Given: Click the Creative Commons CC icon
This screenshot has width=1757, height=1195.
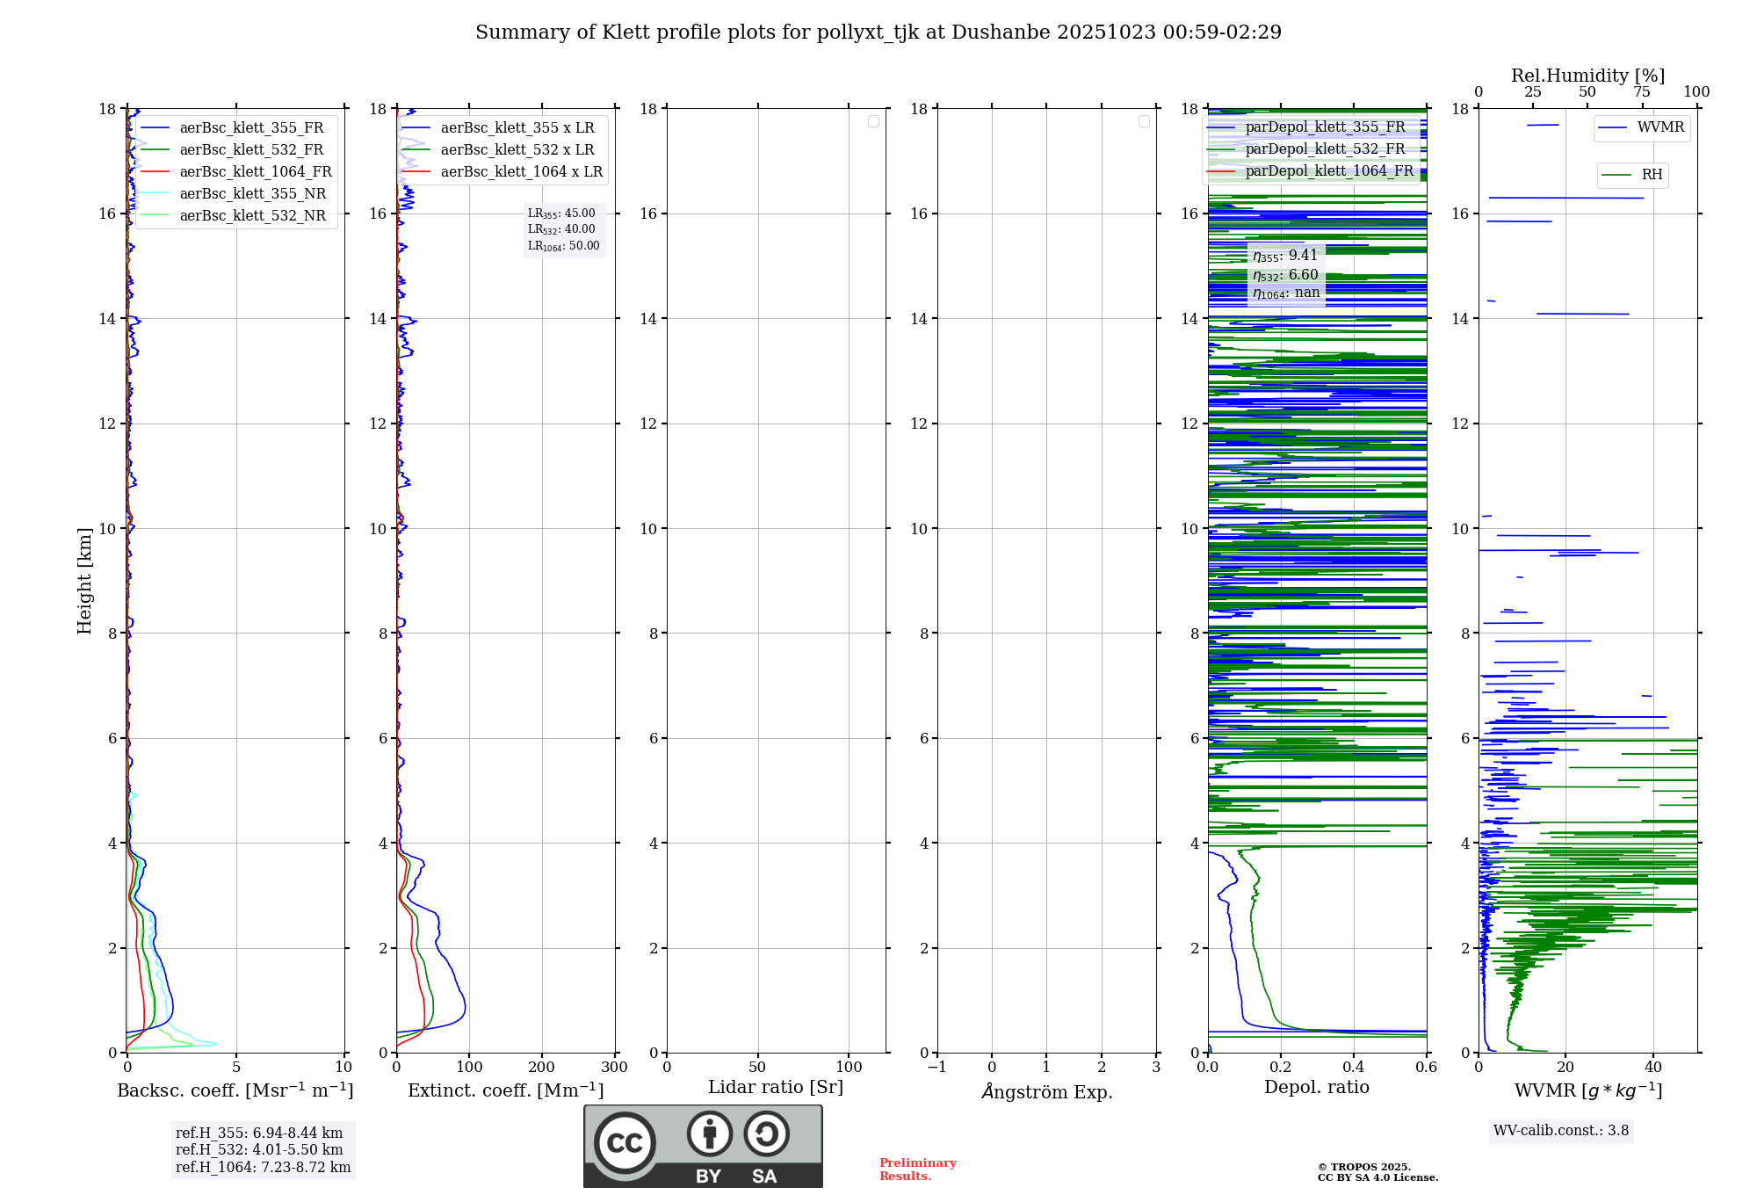Looking at the screenshot, I should pyautogui.click(x=625, y=1142).
